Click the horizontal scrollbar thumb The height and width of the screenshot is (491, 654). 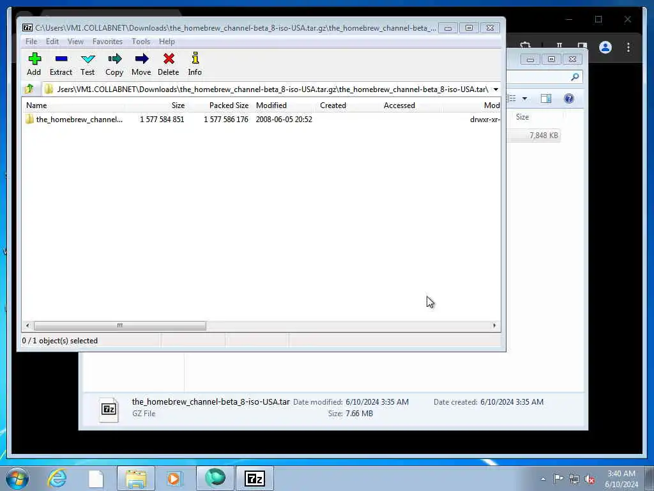click(119, 325)
